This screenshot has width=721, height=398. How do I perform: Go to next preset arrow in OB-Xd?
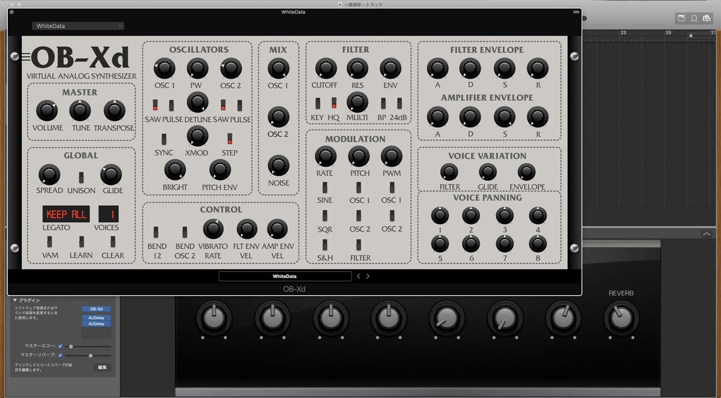(x=368, y=276)
